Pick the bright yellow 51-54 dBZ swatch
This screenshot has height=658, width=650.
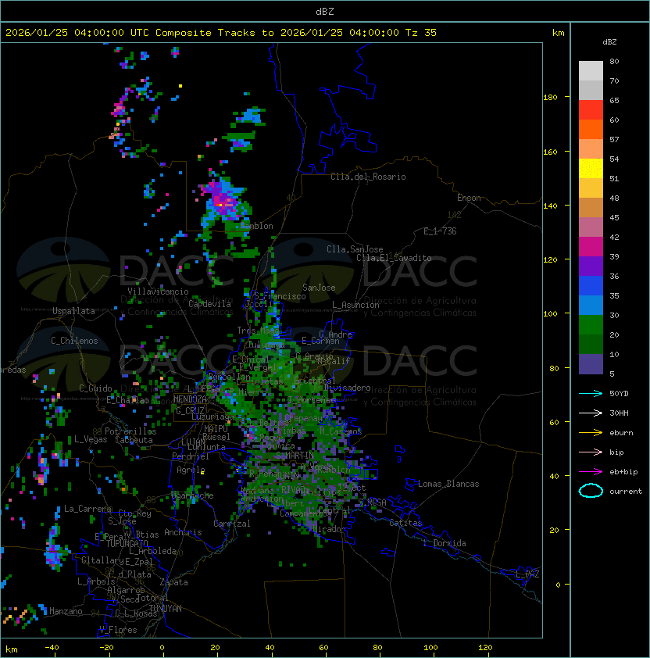tap(591, 168)
